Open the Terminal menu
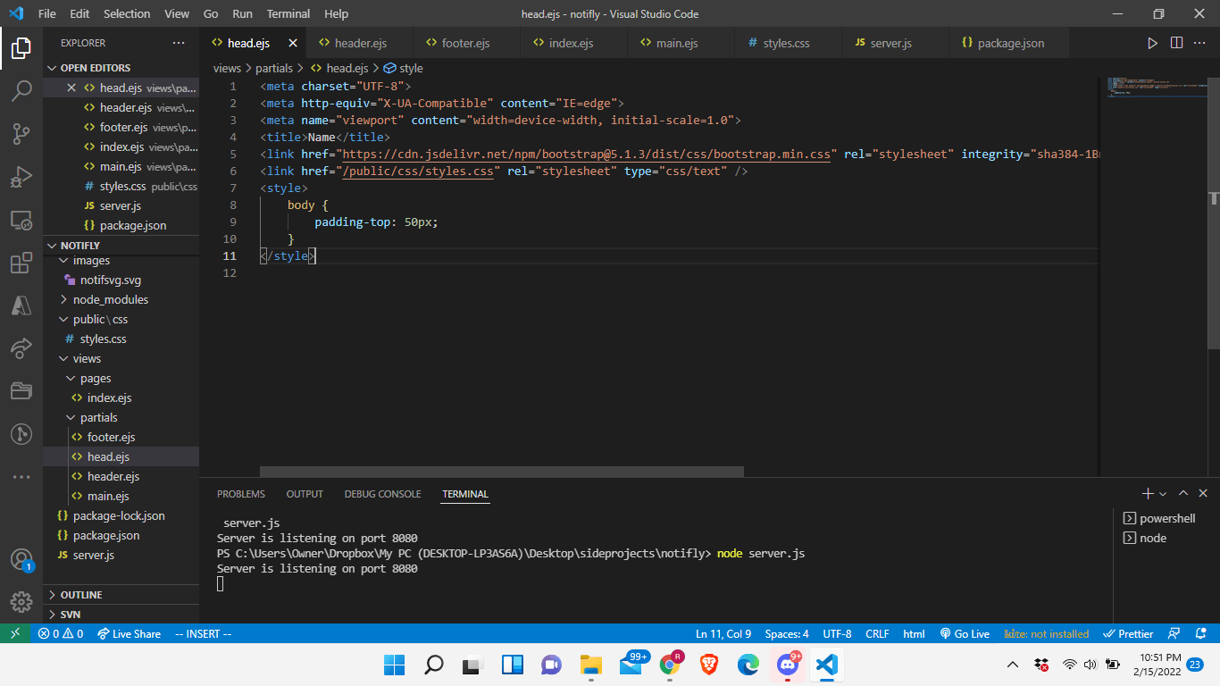Viewport: 1220px width, 686px height. [288, 13]
